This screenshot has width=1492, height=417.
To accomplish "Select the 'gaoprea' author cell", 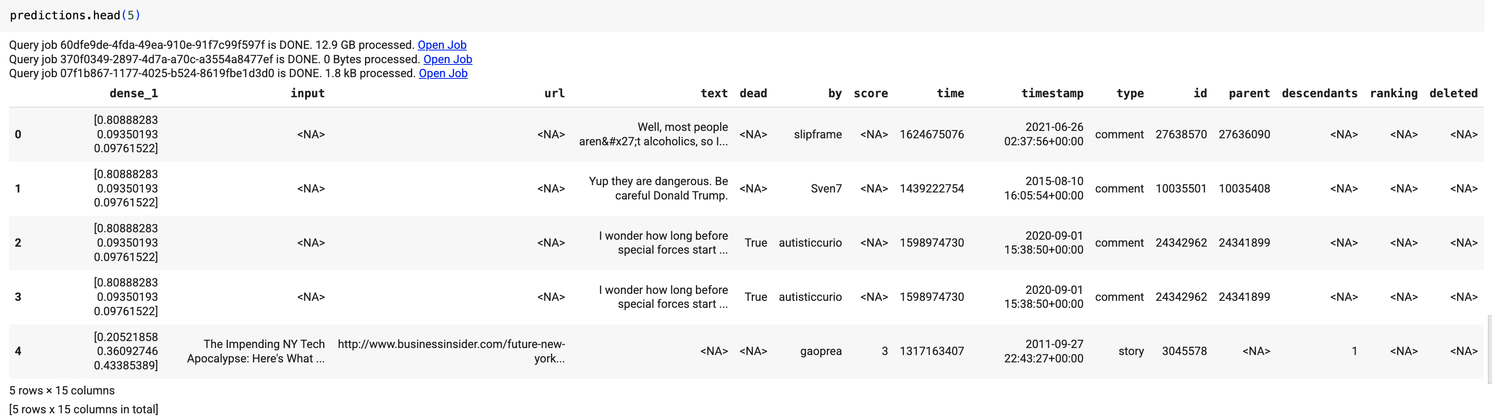I will point(821,351).
